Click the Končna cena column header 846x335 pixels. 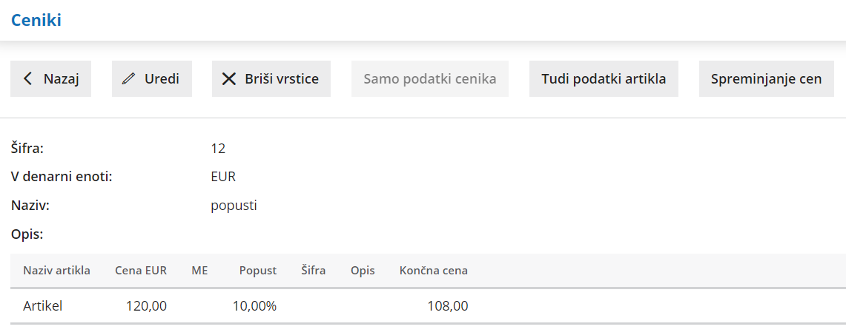pyautogui.click(x=433, y=271)
